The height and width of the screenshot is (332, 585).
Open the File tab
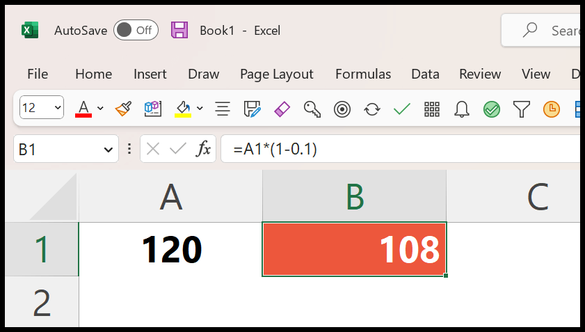[38, 74]
